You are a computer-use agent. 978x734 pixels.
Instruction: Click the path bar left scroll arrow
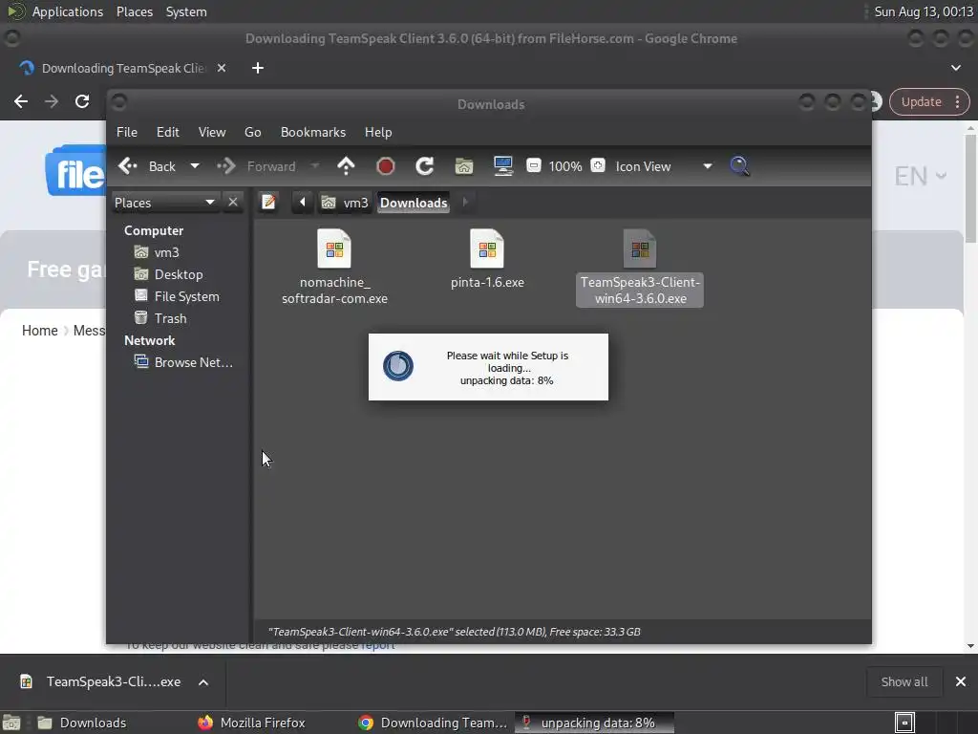pyautogui.click(x=303, y=203)
